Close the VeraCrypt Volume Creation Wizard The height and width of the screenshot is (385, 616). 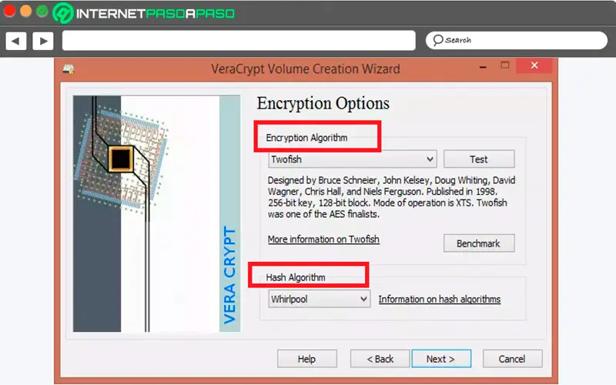(x=534, y=65)
